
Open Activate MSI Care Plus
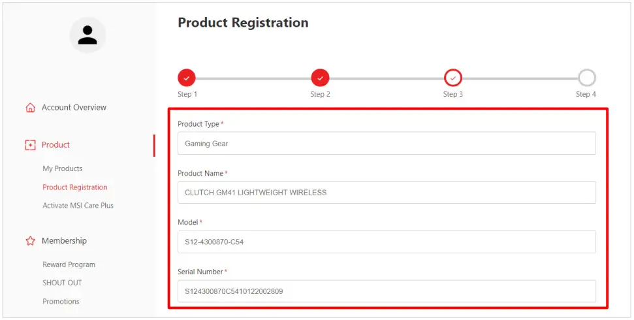(x=78, y=206)
